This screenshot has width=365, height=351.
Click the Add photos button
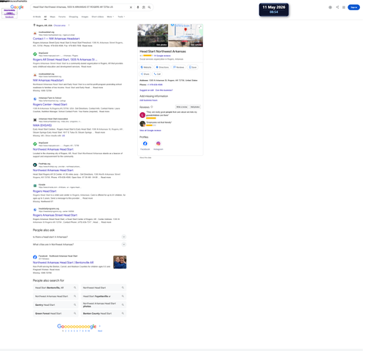tap(195, 107)
